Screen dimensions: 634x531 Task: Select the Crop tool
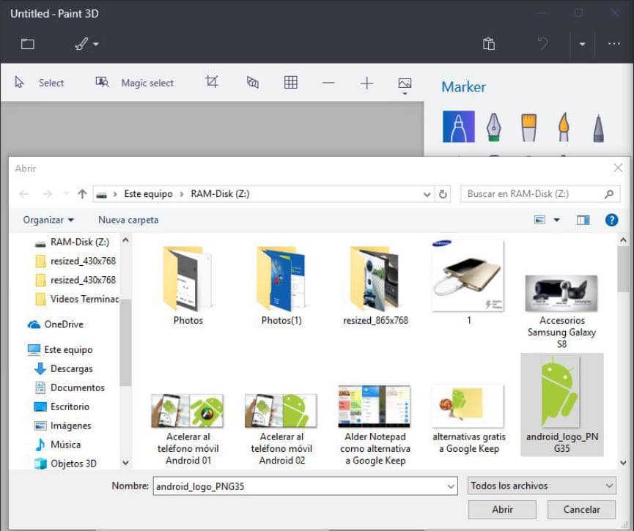pyautogui.click(x=212, y=82)
